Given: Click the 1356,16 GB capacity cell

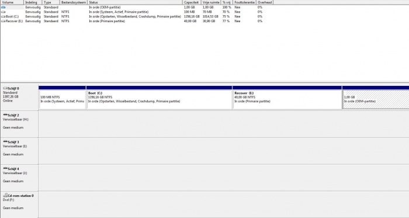Looking at the screenshot, I should point(192,16).
